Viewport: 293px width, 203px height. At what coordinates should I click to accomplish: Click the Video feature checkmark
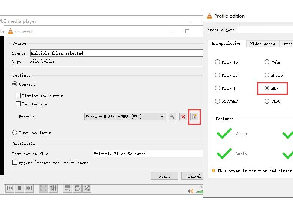[224, 133]
